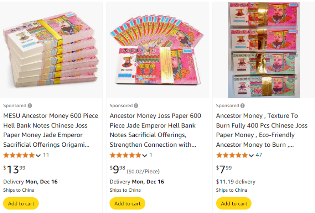Click the Sponsored info icon on MESU listing
This screenshot has width=315, height=213.
30,106
